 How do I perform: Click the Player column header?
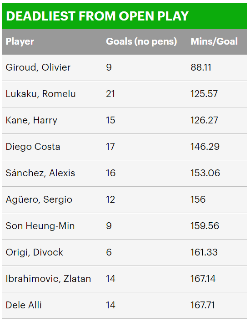(x=20, y=41)
